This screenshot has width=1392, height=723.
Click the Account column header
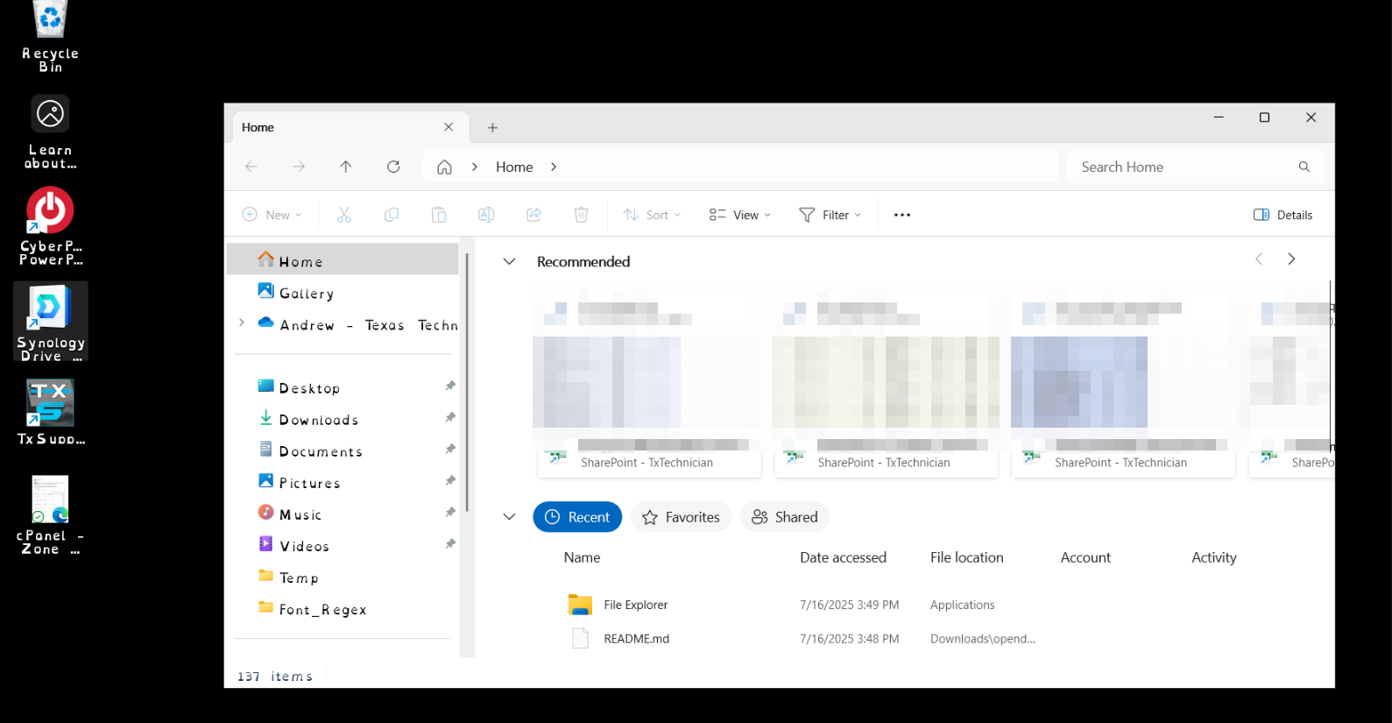pos(1085,557)
